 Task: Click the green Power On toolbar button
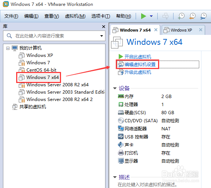pos(143,16)
